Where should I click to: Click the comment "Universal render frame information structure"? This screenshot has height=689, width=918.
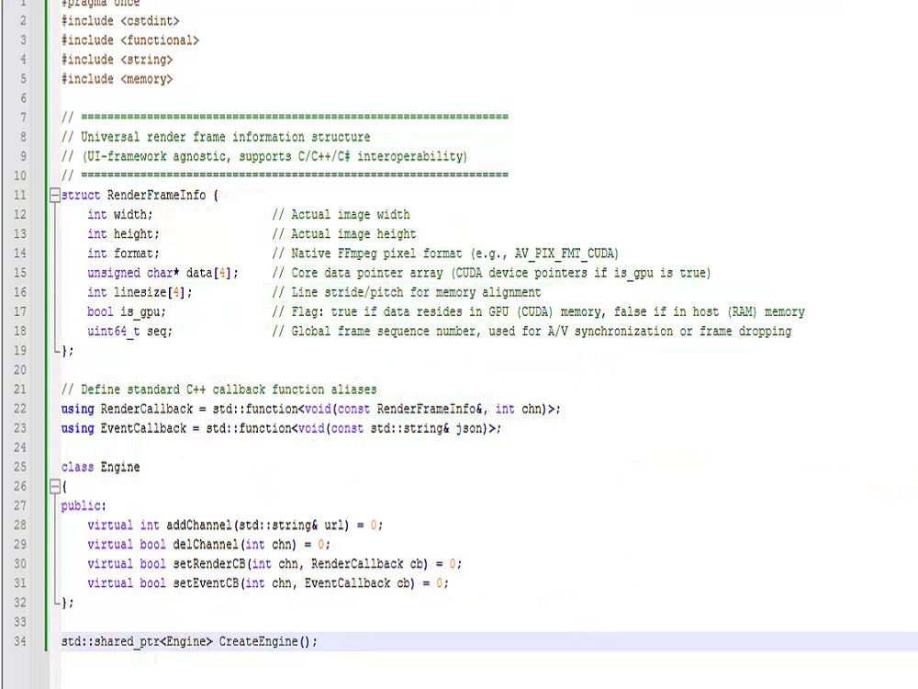[x=216, y=137]
